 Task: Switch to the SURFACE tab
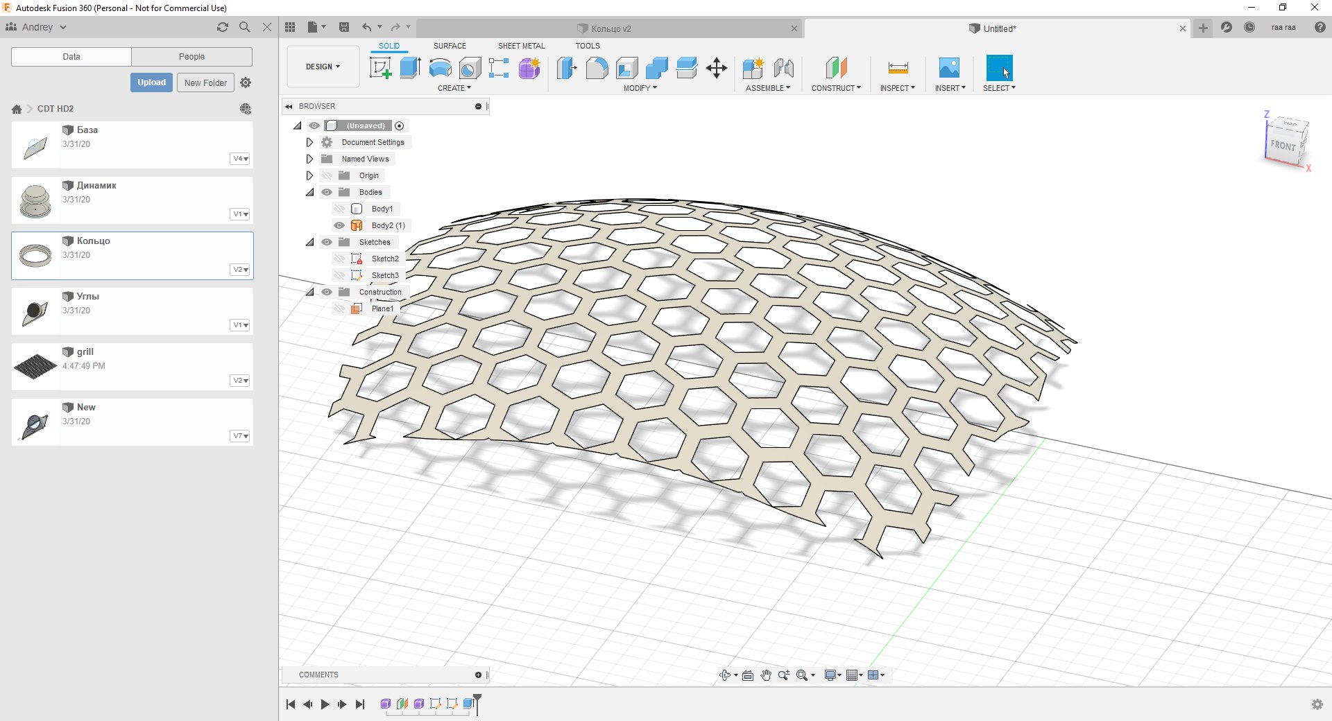click(450, 46)
